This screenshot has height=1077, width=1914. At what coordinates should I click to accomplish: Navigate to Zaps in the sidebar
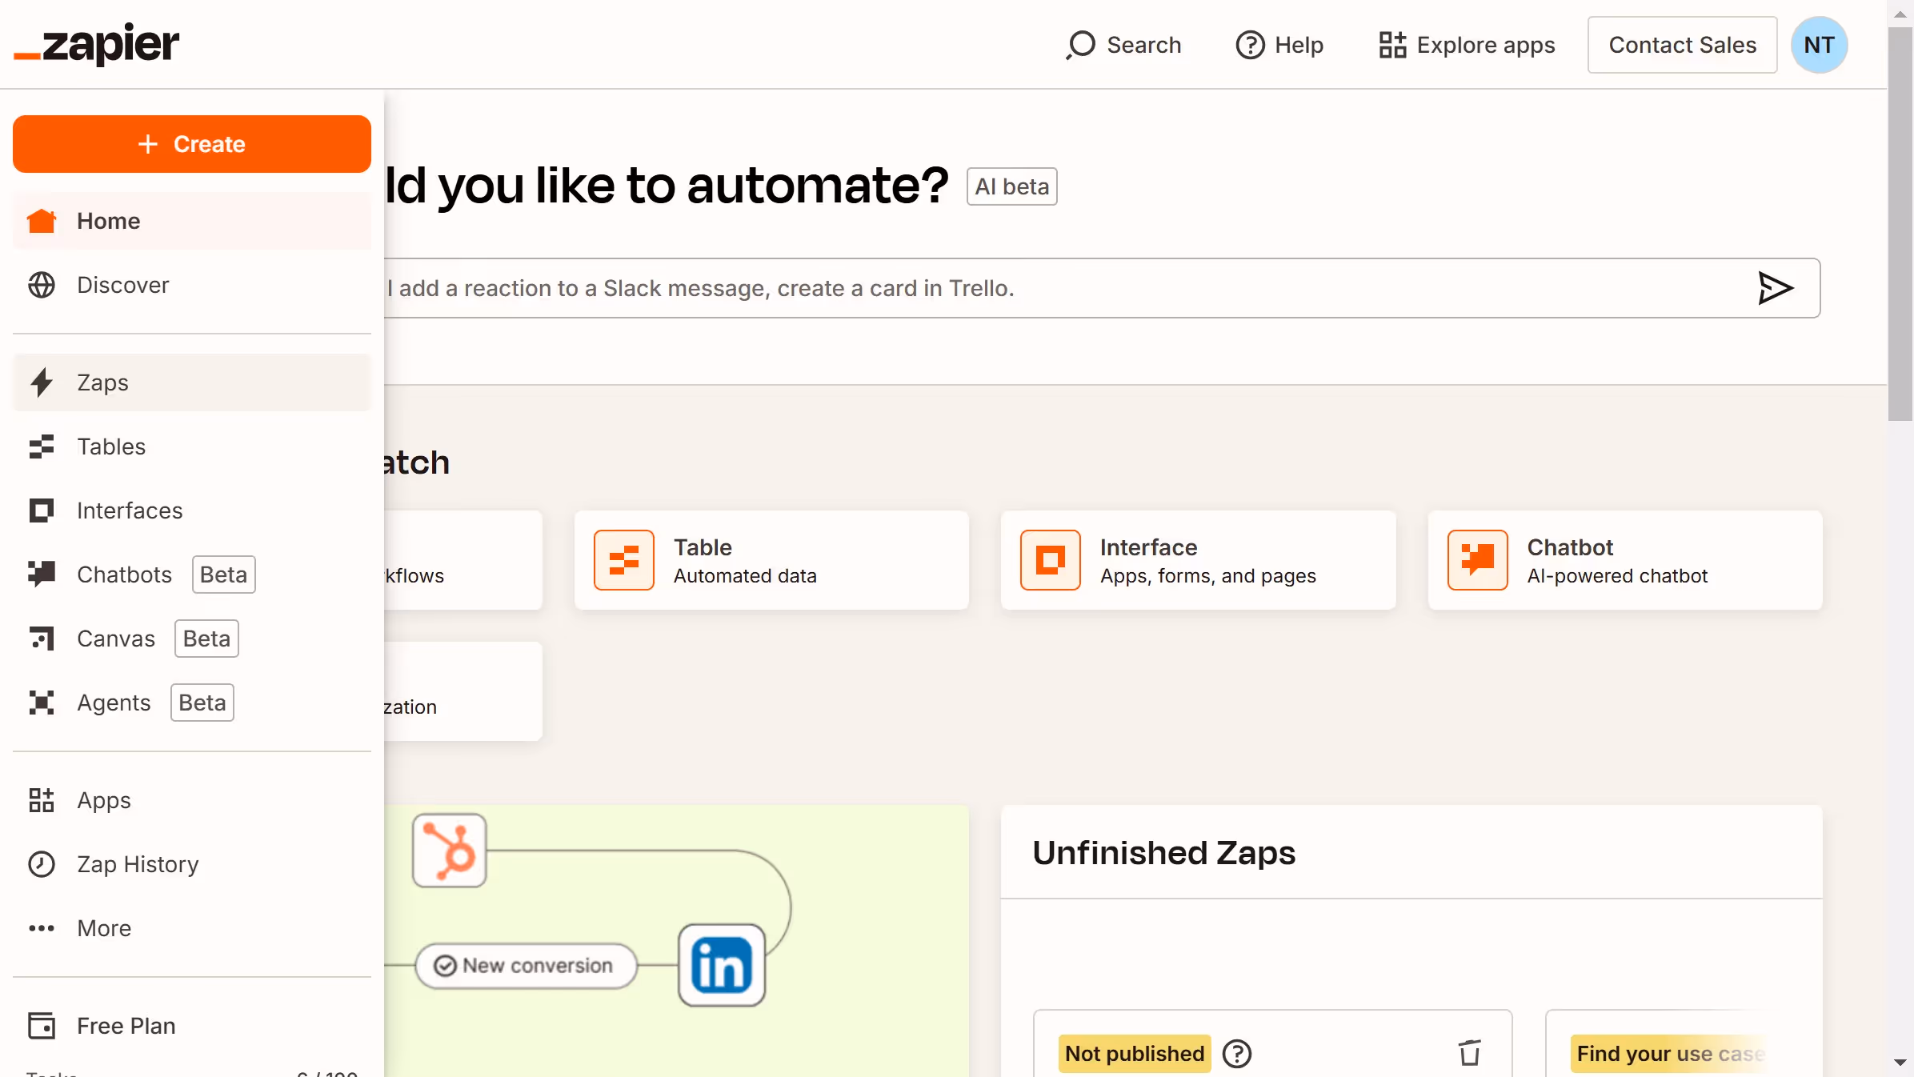tap(102, 382)
